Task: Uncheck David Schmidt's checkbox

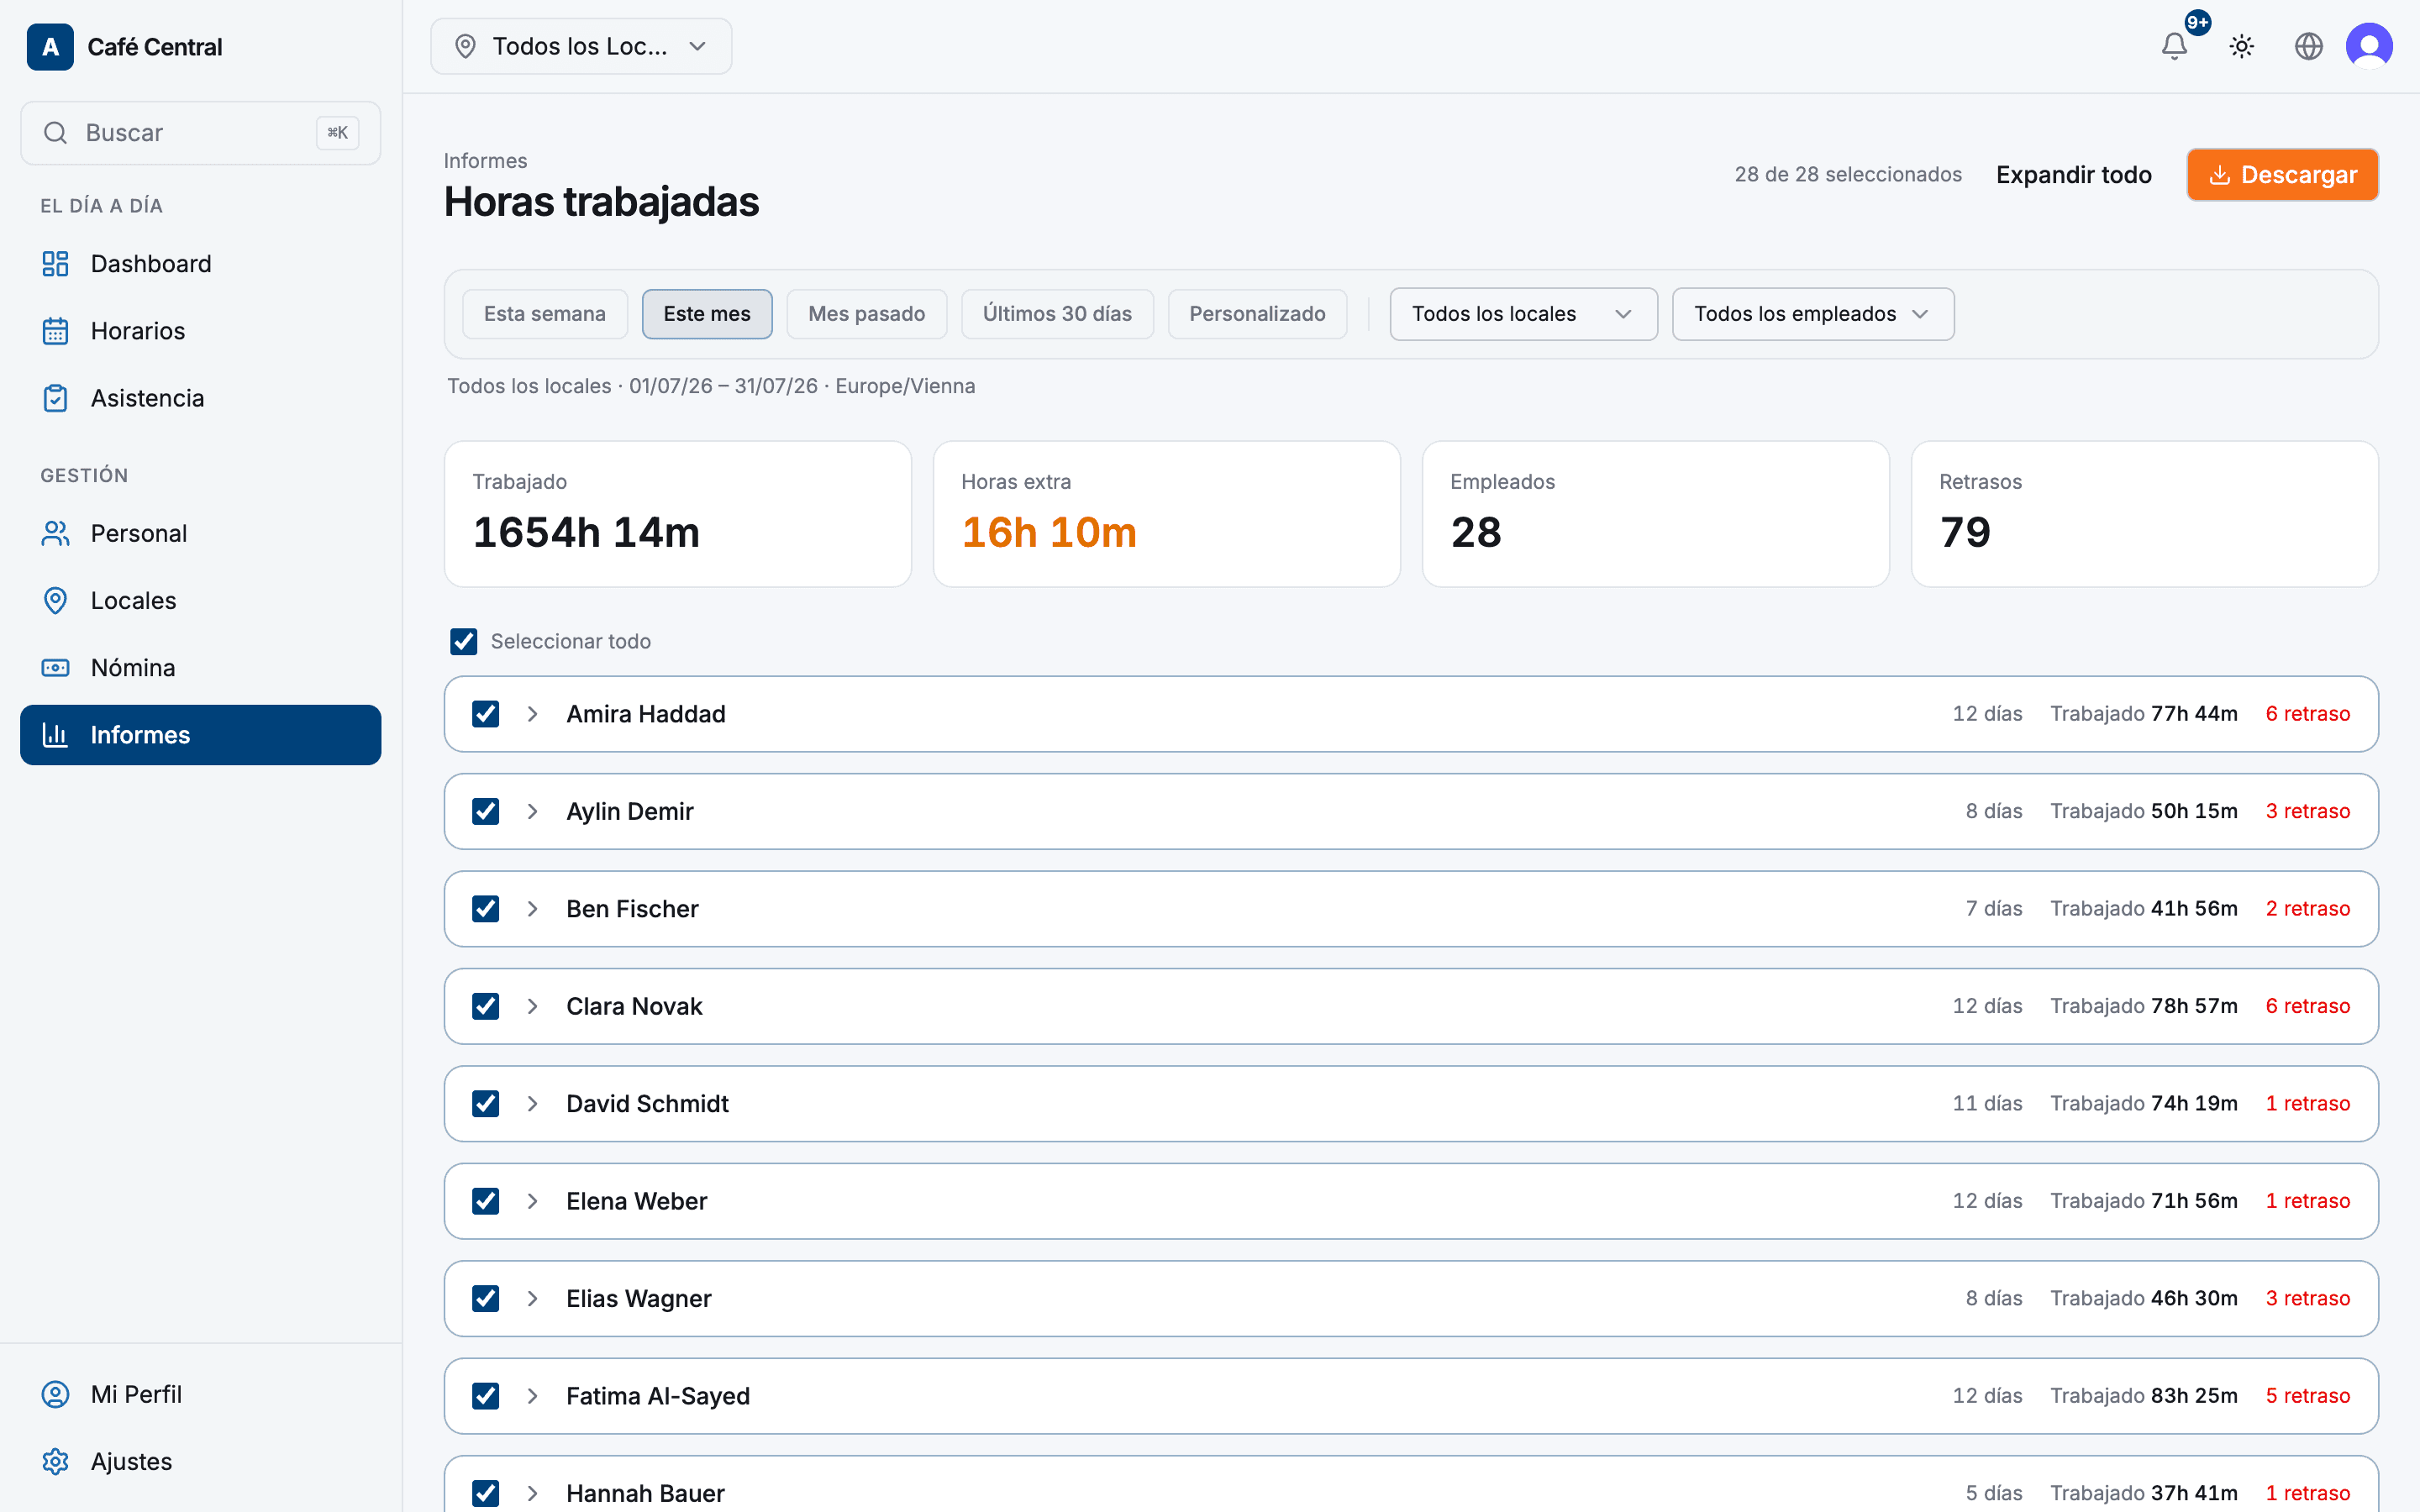Action: 486,1104
